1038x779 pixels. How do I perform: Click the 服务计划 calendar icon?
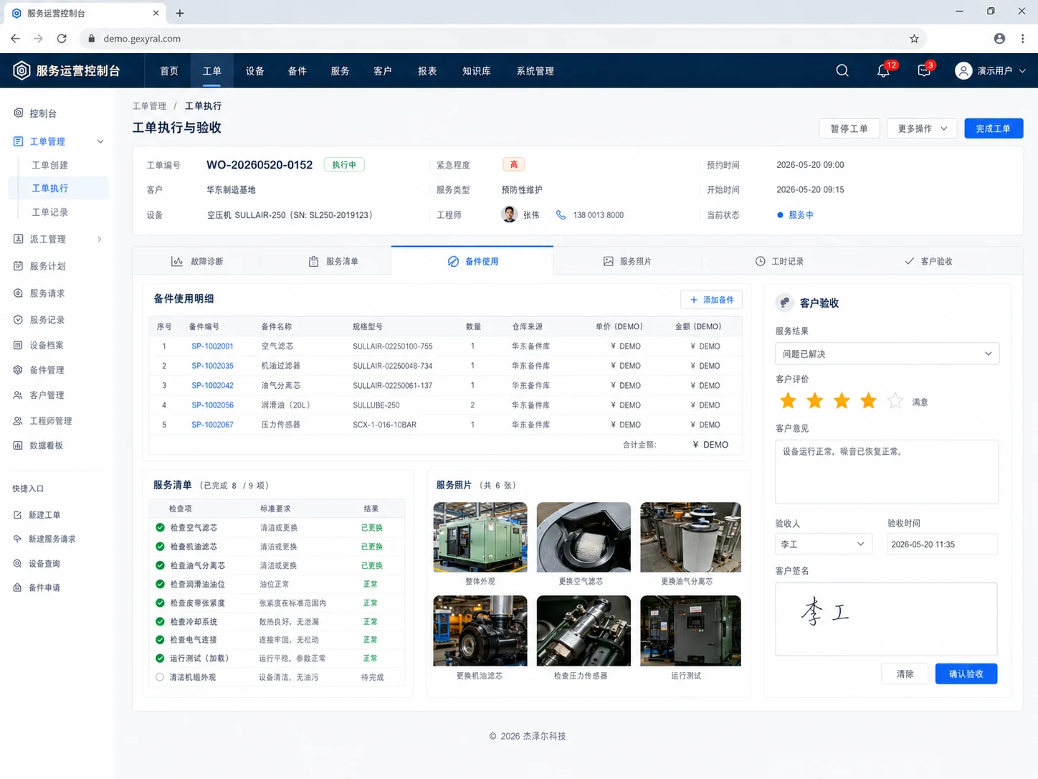click(x=19, y=265)
